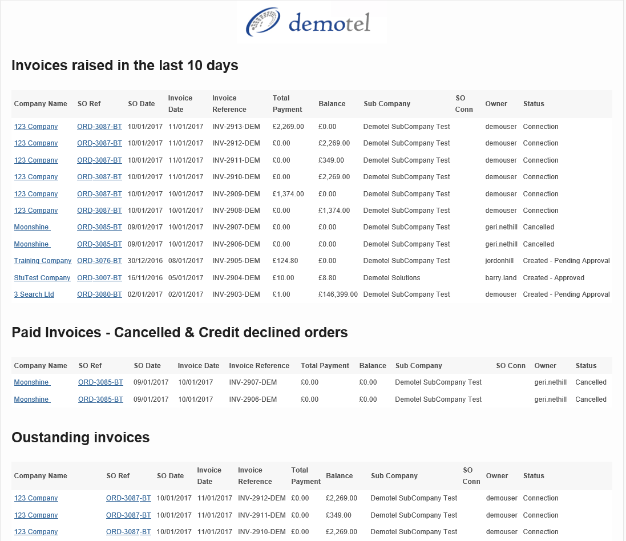The image size is (626, 541).
Task: Click the 'Sub Company' header in the Paid Invoices table
Action: [x=419, y=366]
